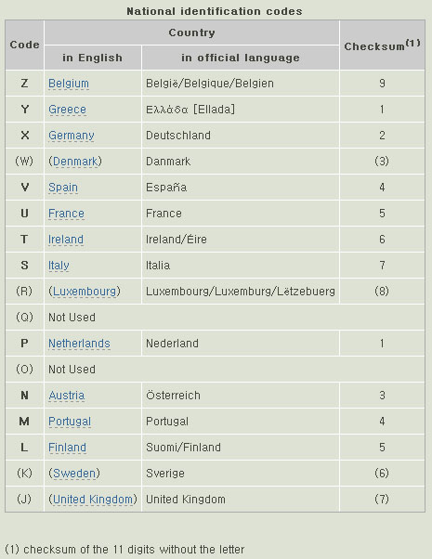Follow the Italy link
Viewport: 432px width, 559px height.
coord(59,266)
